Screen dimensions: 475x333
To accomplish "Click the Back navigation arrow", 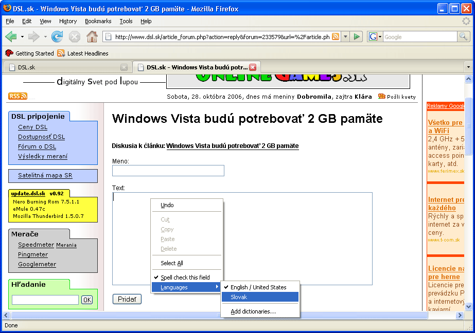I will (x=11, y=37).
